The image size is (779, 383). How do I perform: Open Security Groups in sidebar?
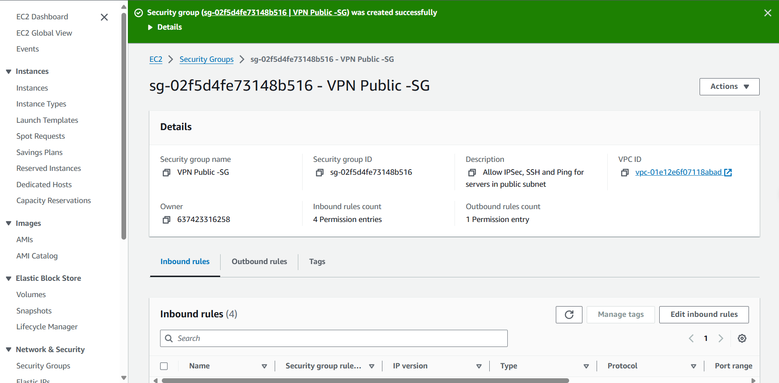click(43, 366)
